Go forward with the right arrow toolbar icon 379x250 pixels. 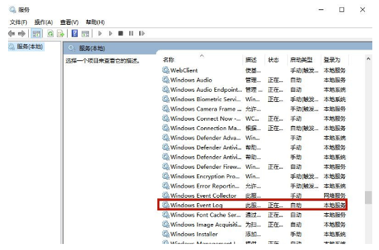tap(21, 34)
